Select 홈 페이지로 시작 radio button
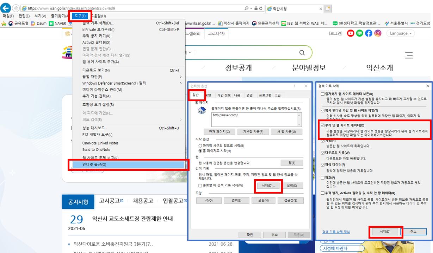This screenshot has width=433, height=253. (200, 151)
